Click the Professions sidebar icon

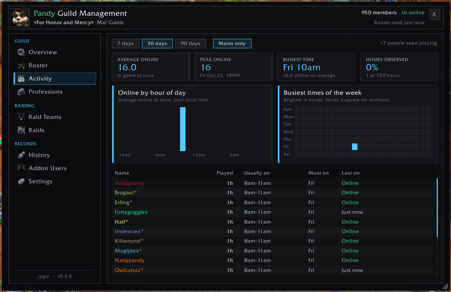click(x=22, y=91)
